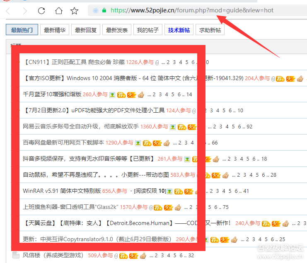This screenshot has width=307, height=263.
Task: Click the green padlock security icon
Action: (x=104, y=10)
